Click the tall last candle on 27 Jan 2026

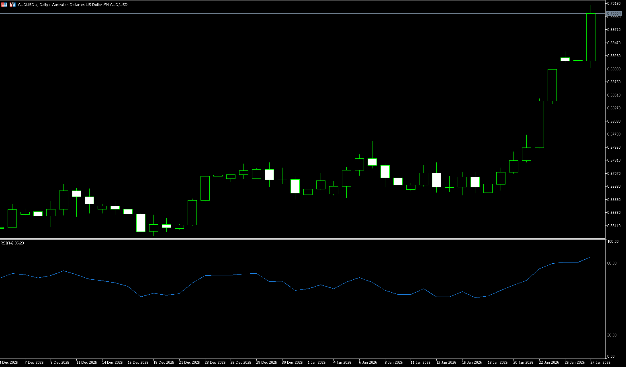tap(591, 37)
